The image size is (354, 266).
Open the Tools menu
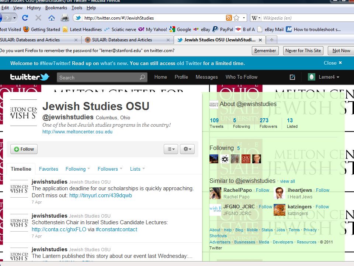77,8
